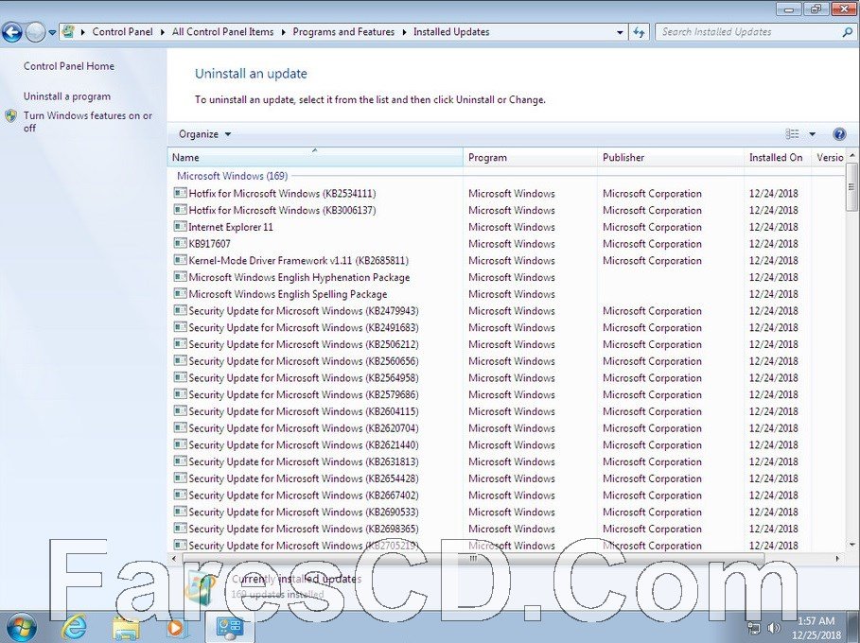Expand the address bar history dropdown
This screenshot has width=860, height=643.
[x=620, y=32]
